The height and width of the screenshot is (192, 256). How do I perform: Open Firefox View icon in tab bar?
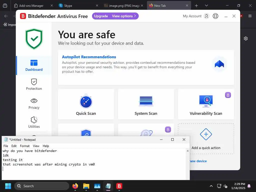(5, 5)
